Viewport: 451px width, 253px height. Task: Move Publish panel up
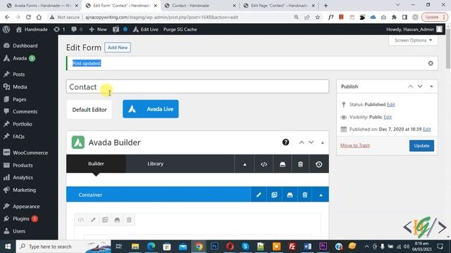coord(410,86)
